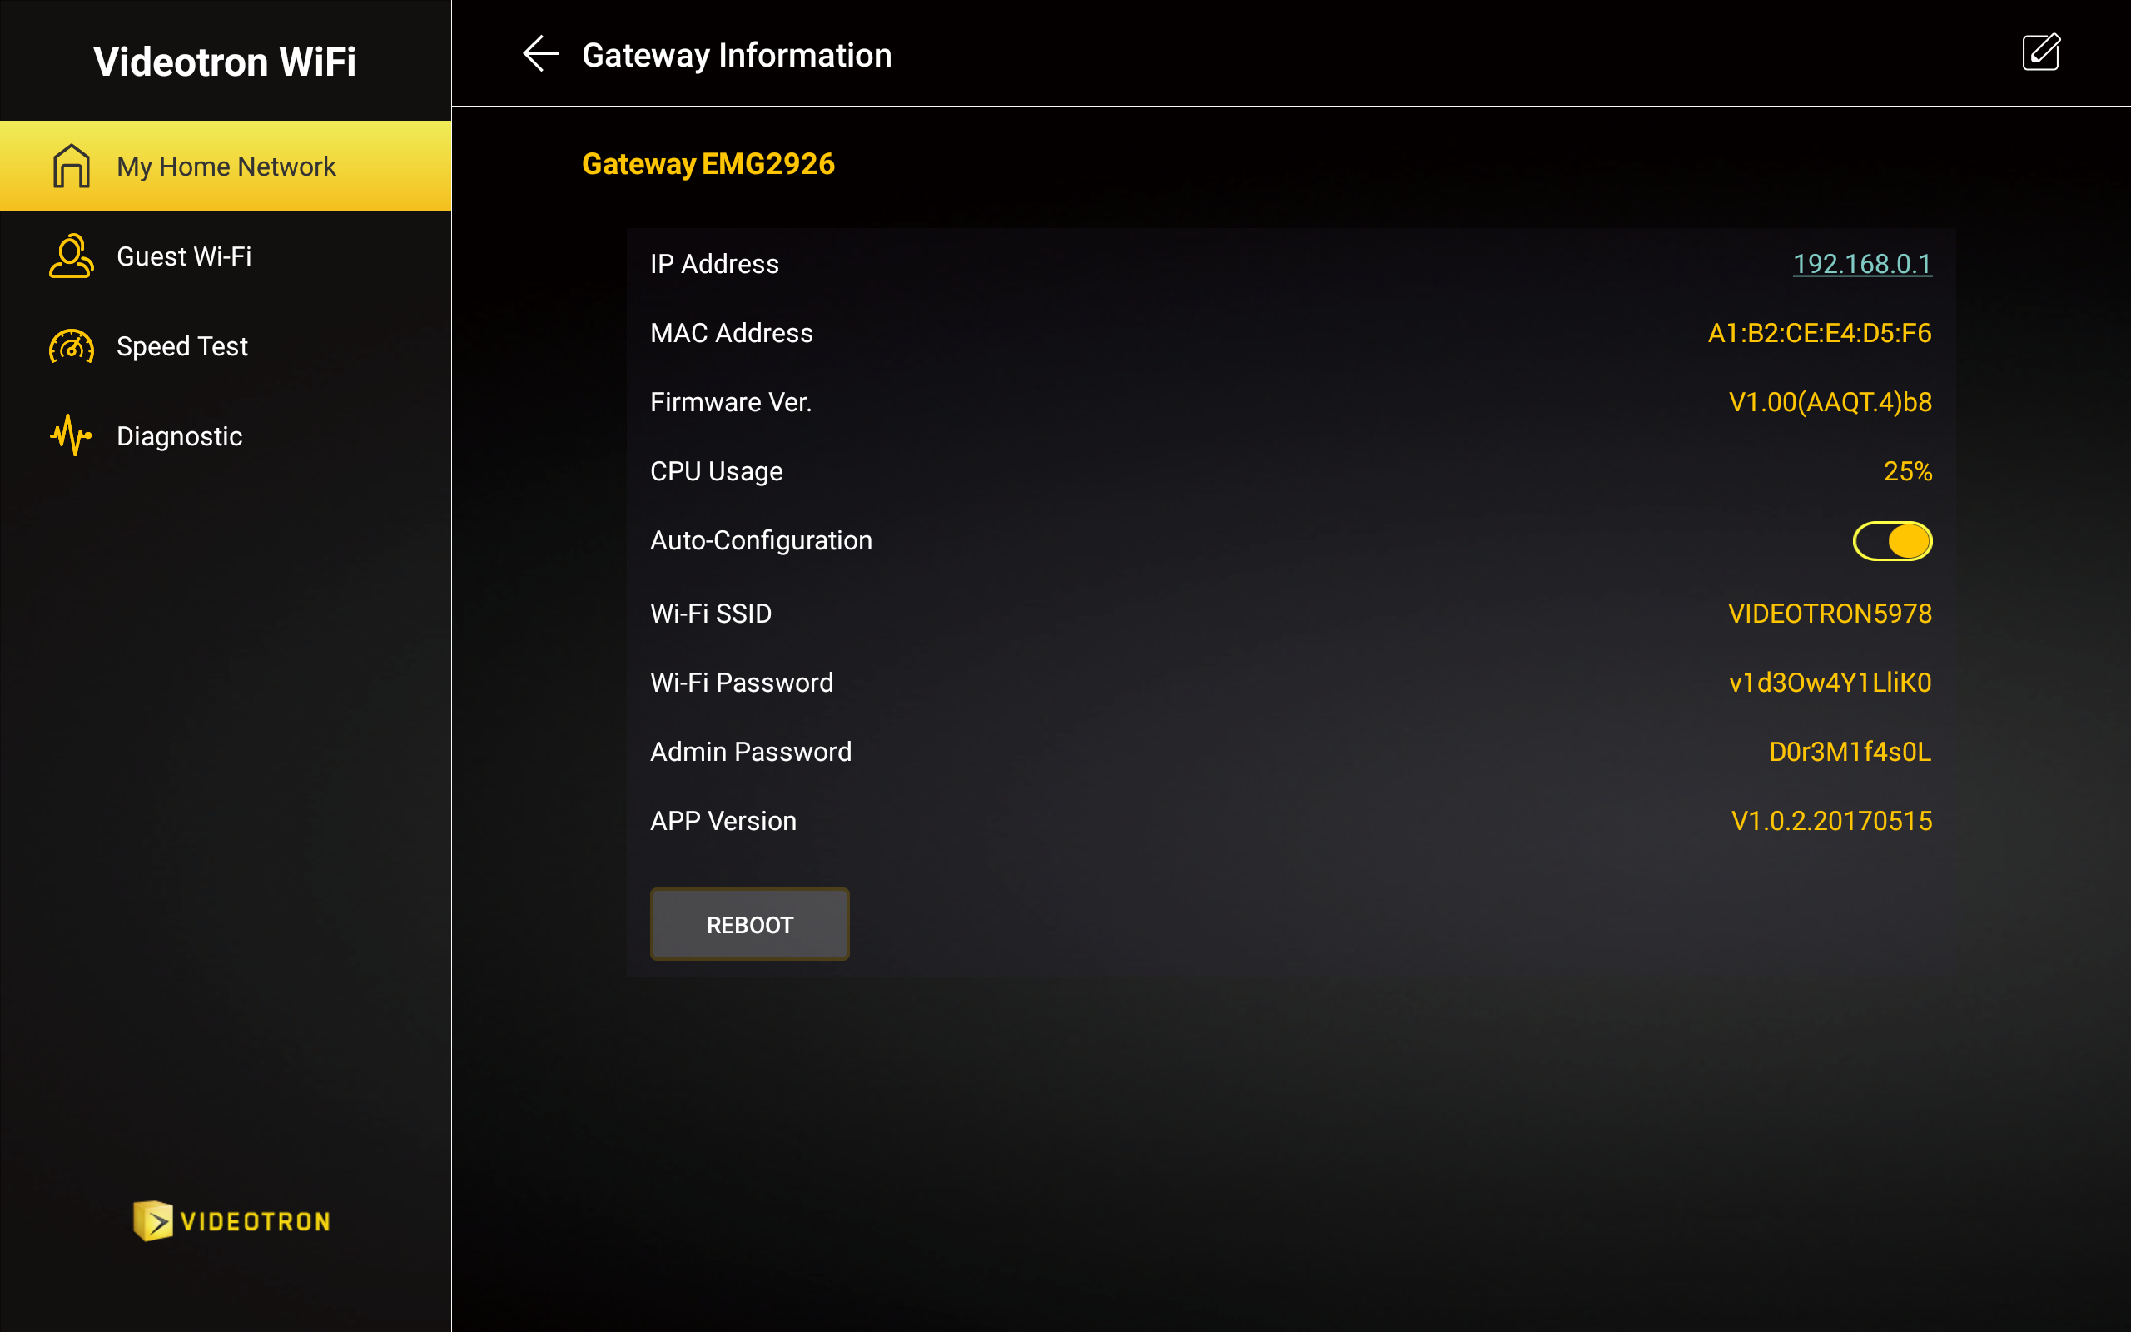
Task: Click the Gateway Information page title
Action: [737, 55]
